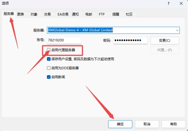Open the 社区 tab

click(130, 14)
